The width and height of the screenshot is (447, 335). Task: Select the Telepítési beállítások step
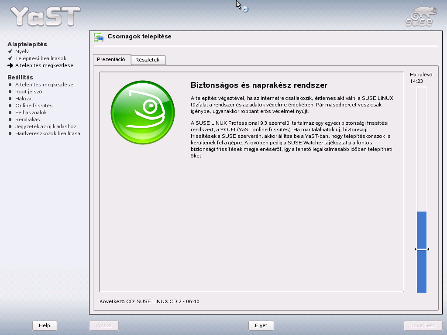41,58
